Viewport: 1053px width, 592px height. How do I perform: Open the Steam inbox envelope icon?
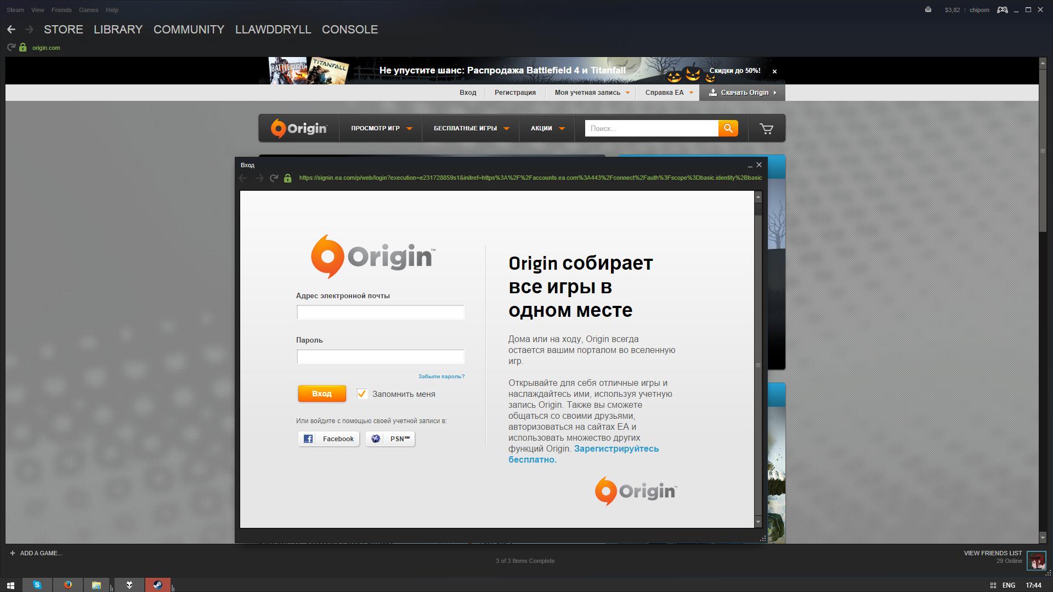click(928, 10)
